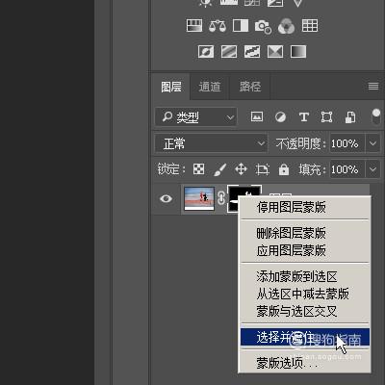385x385 pixels.
Task: Add a Posterize adjustment layer
Action: 229,51
